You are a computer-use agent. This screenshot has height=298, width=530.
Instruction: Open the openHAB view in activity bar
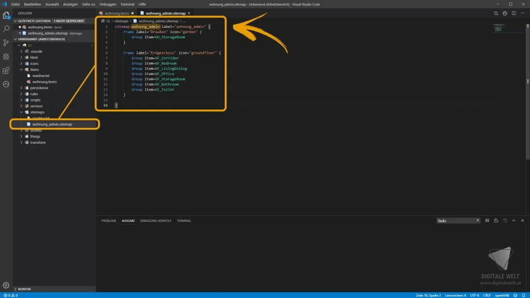point(6,84)
